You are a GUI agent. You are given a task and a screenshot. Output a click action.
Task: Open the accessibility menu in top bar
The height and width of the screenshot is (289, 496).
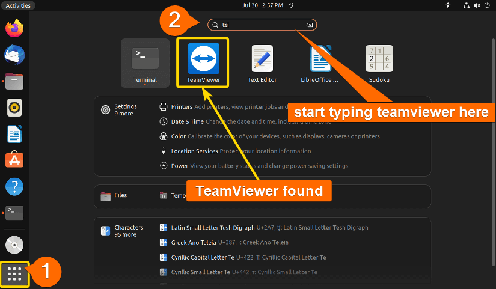[x=448, y=5]
